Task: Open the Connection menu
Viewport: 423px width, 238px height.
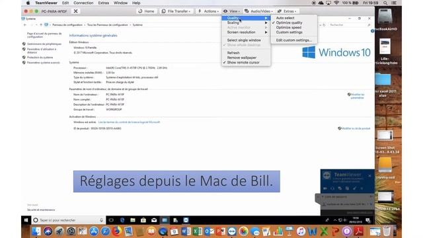Action: tap(83, 3)
